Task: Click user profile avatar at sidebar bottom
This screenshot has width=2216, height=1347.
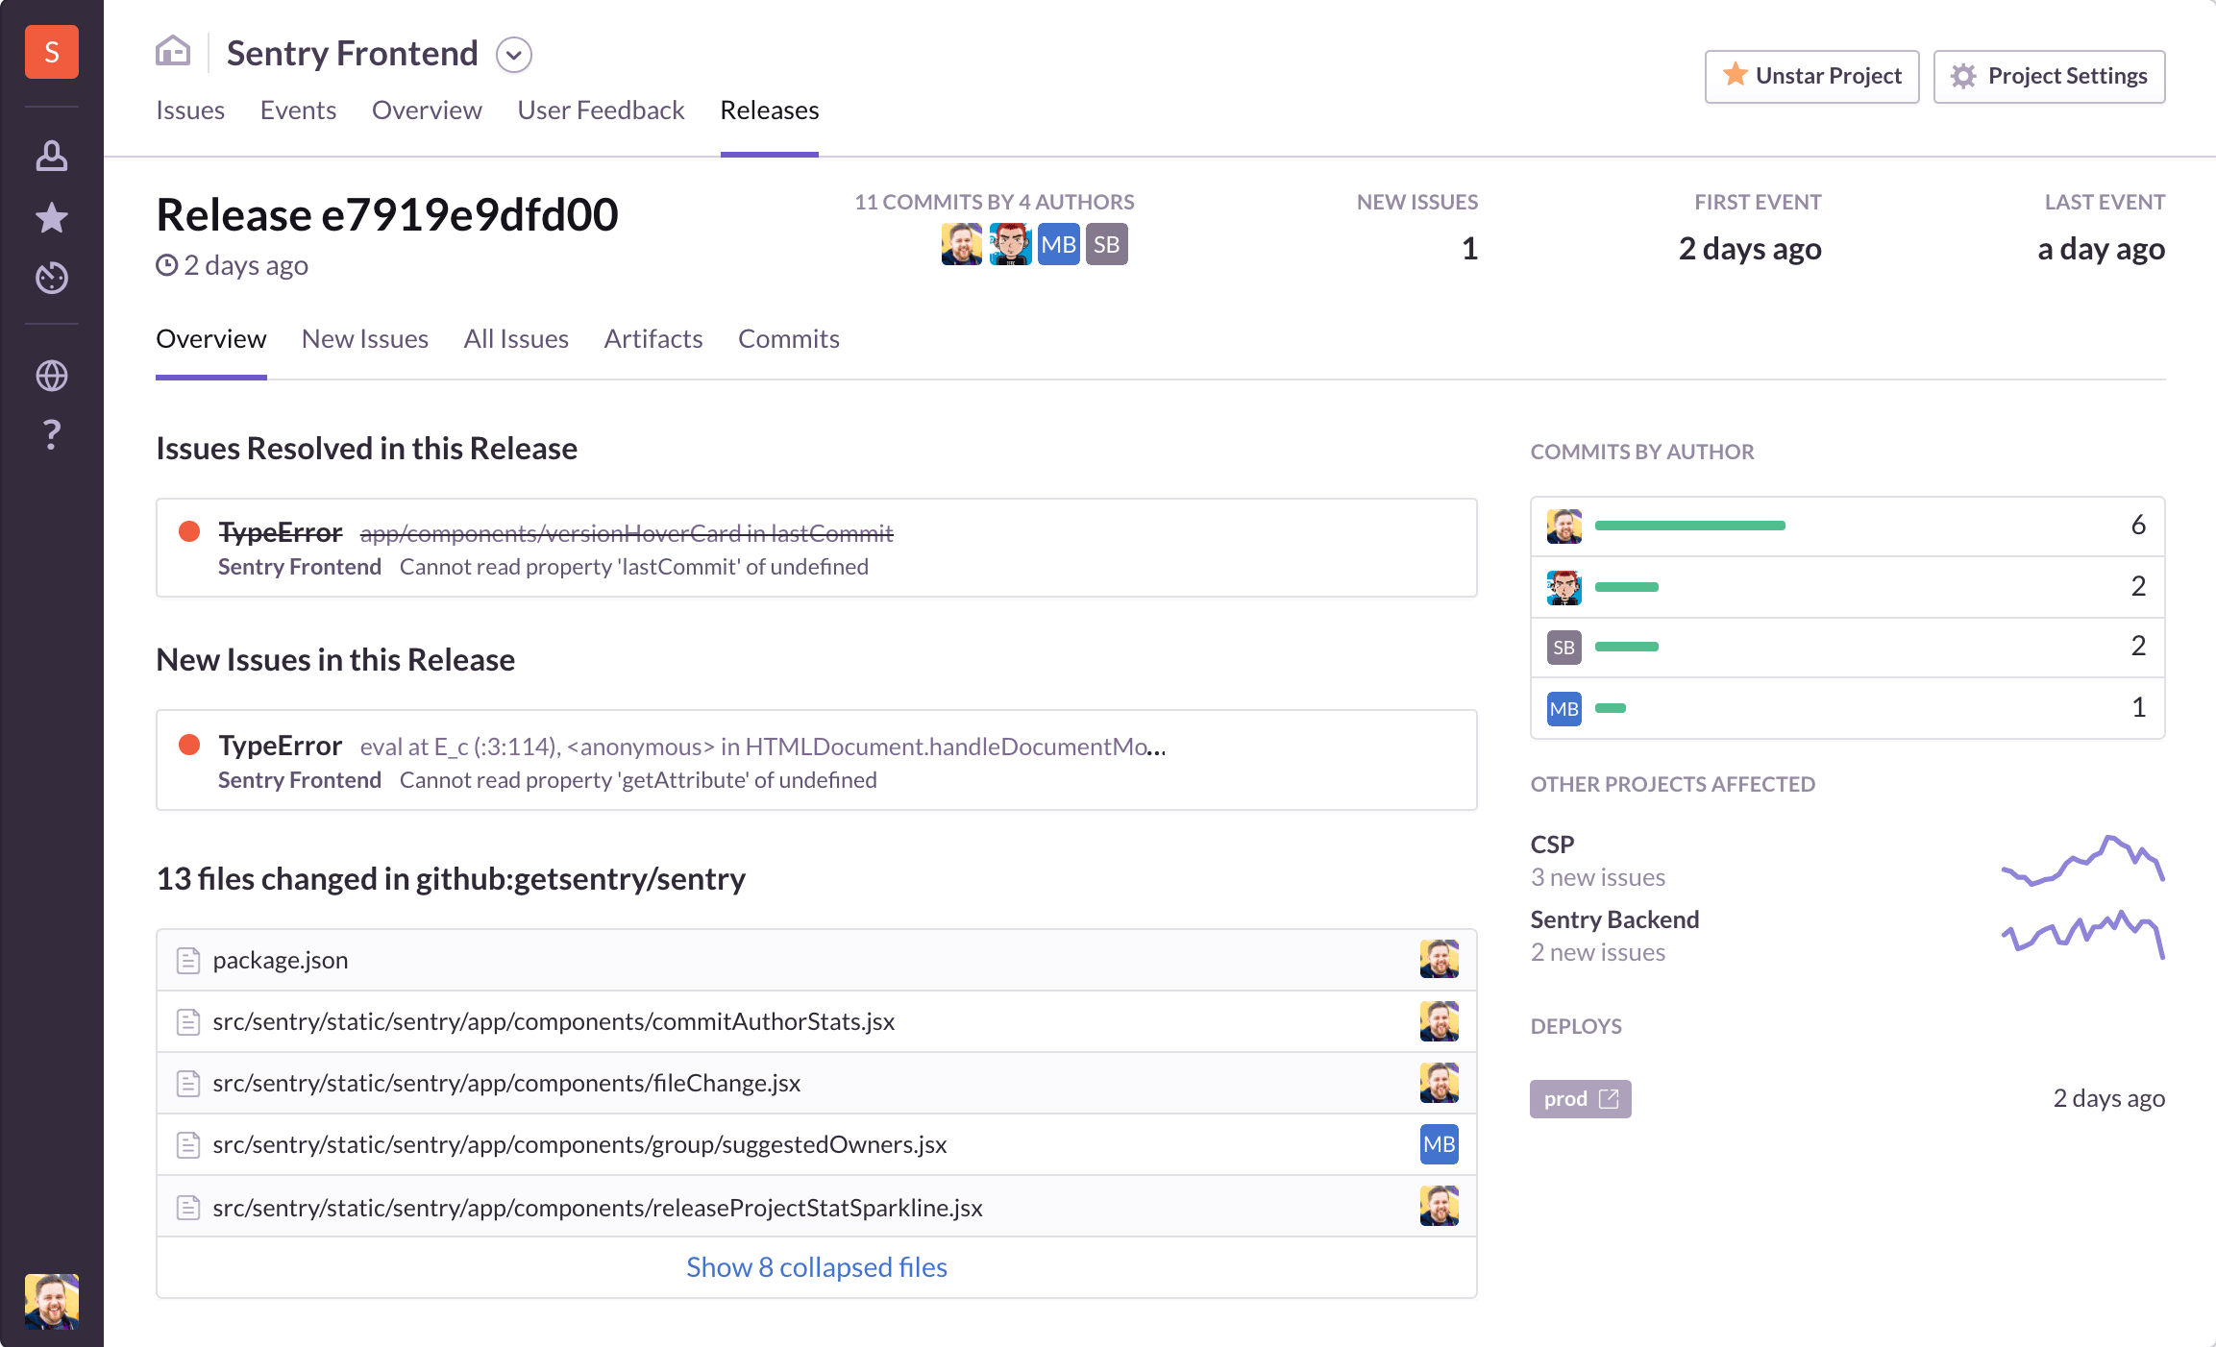Action: (51, 1301)
